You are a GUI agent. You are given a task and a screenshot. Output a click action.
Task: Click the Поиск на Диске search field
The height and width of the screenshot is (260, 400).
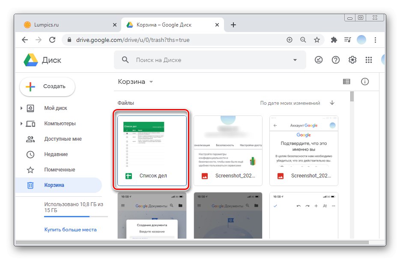pos(210,60)
